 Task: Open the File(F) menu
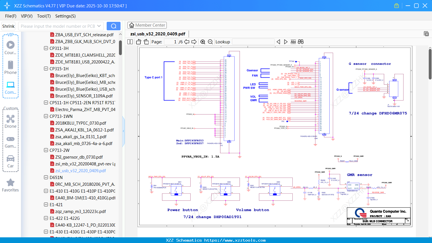(x=11, y=16)
